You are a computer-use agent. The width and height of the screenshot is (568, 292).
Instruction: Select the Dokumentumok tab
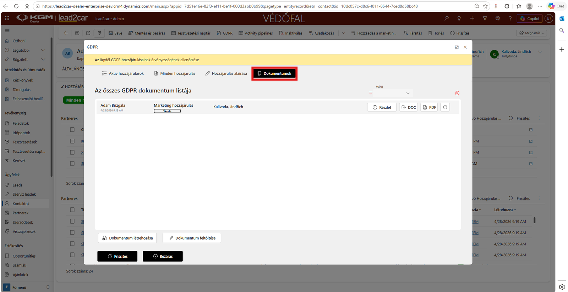point(274,73)
